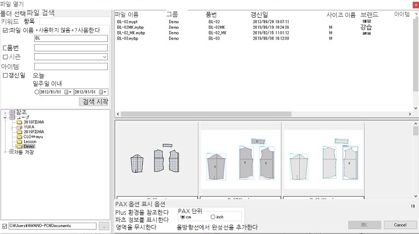This screenshot has width=419, height=234.
Task: Open the 시즌 combo box dropdown
Action: (x=104, y=57)
